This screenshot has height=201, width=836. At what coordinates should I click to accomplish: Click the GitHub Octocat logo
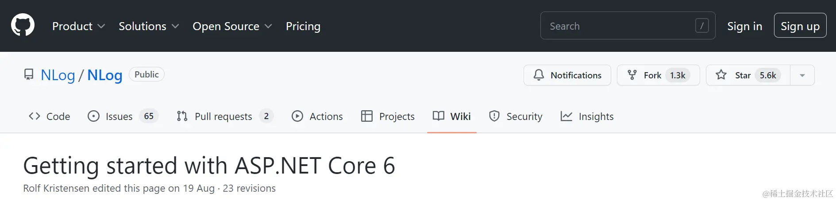point(23,25)
